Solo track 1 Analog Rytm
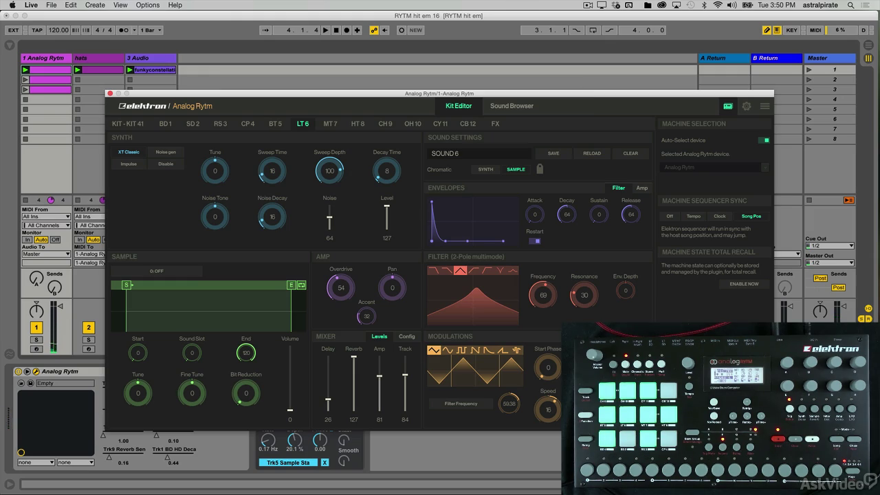 [36, 340]
